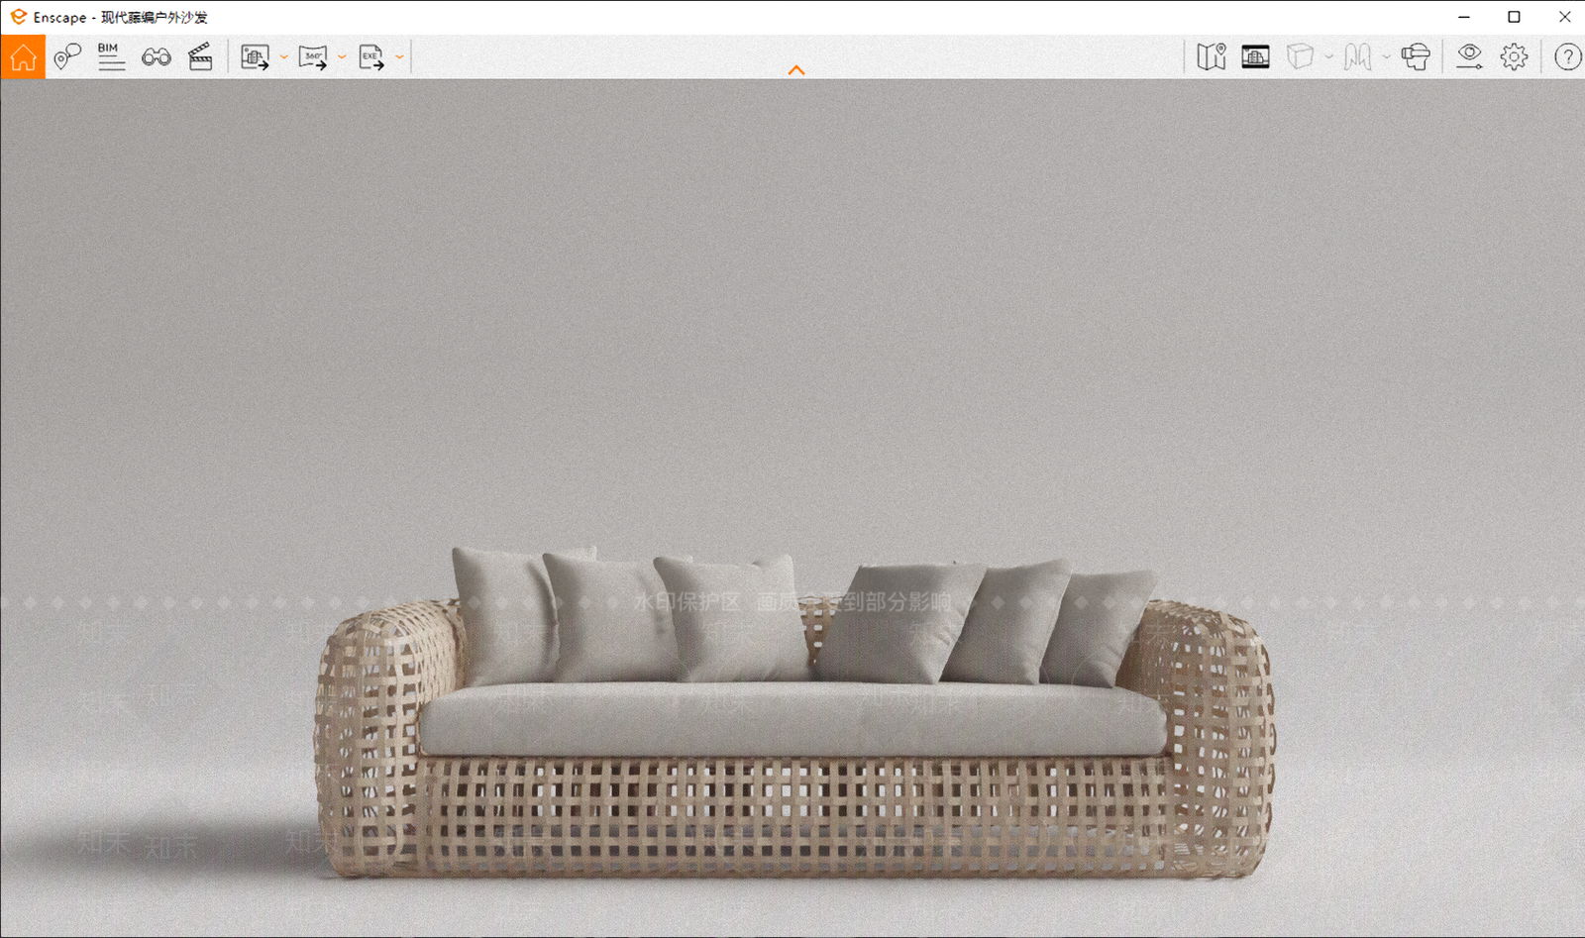
Task: Click the screenshot export icon
Action: (256, 57)
